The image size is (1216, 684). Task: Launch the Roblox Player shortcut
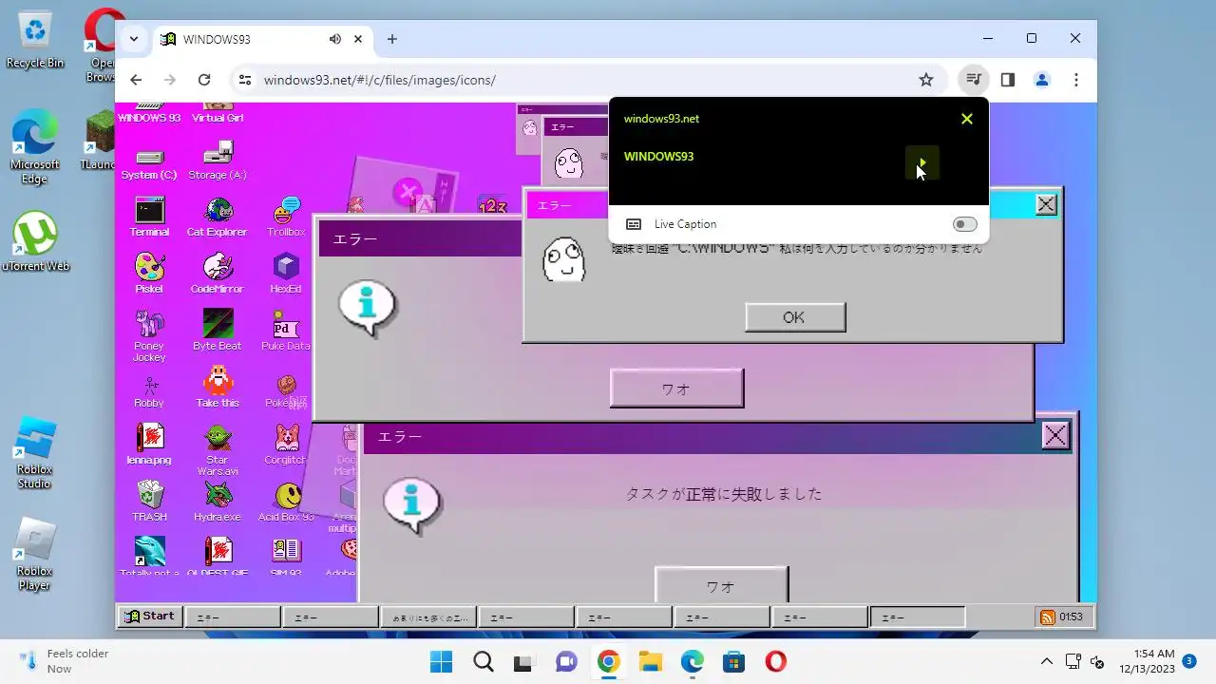point(35,554)
